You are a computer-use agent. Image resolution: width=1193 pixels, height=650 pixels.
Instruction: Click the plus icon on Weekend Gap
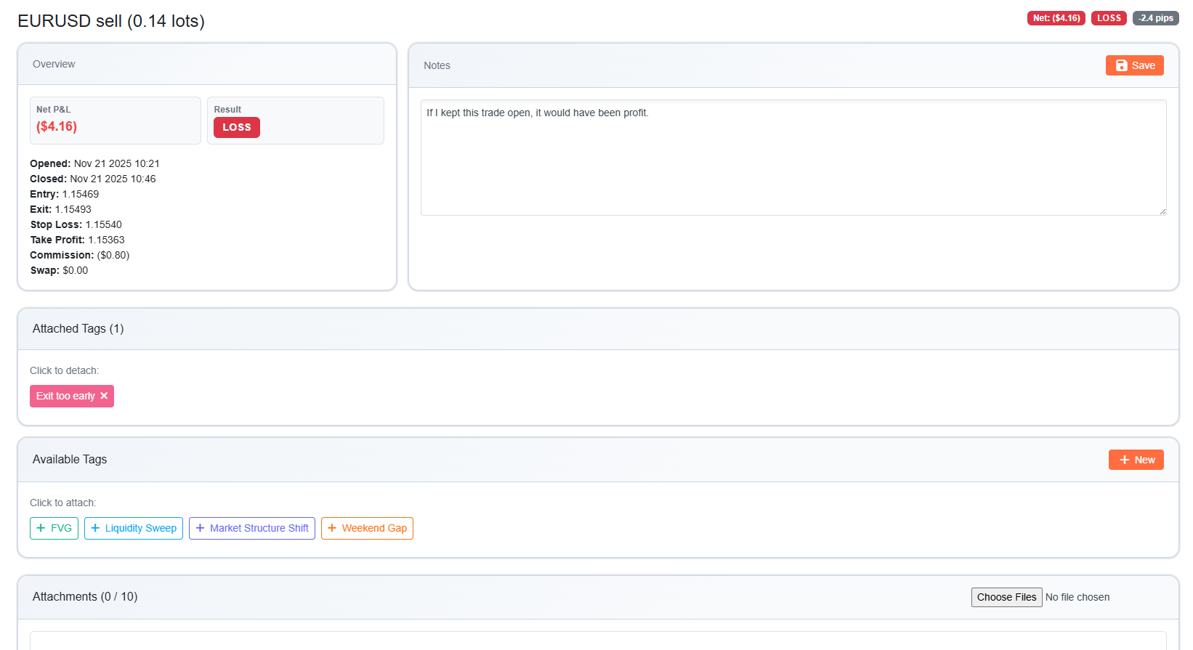click(x=332, y=528)
